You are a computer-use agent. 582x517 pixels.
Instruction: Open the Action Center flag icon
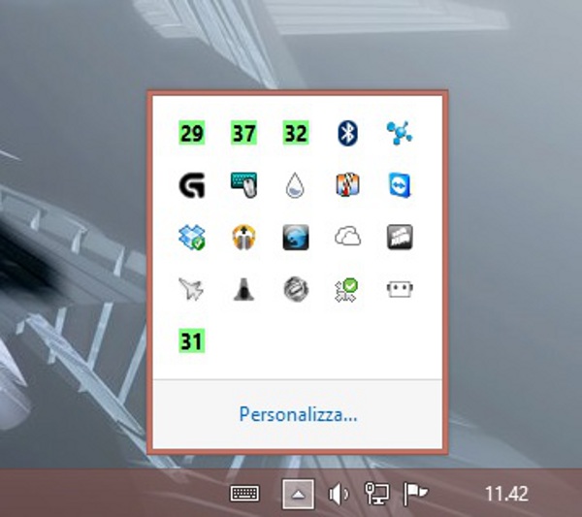pyautogui.click(x=415, y=494)
